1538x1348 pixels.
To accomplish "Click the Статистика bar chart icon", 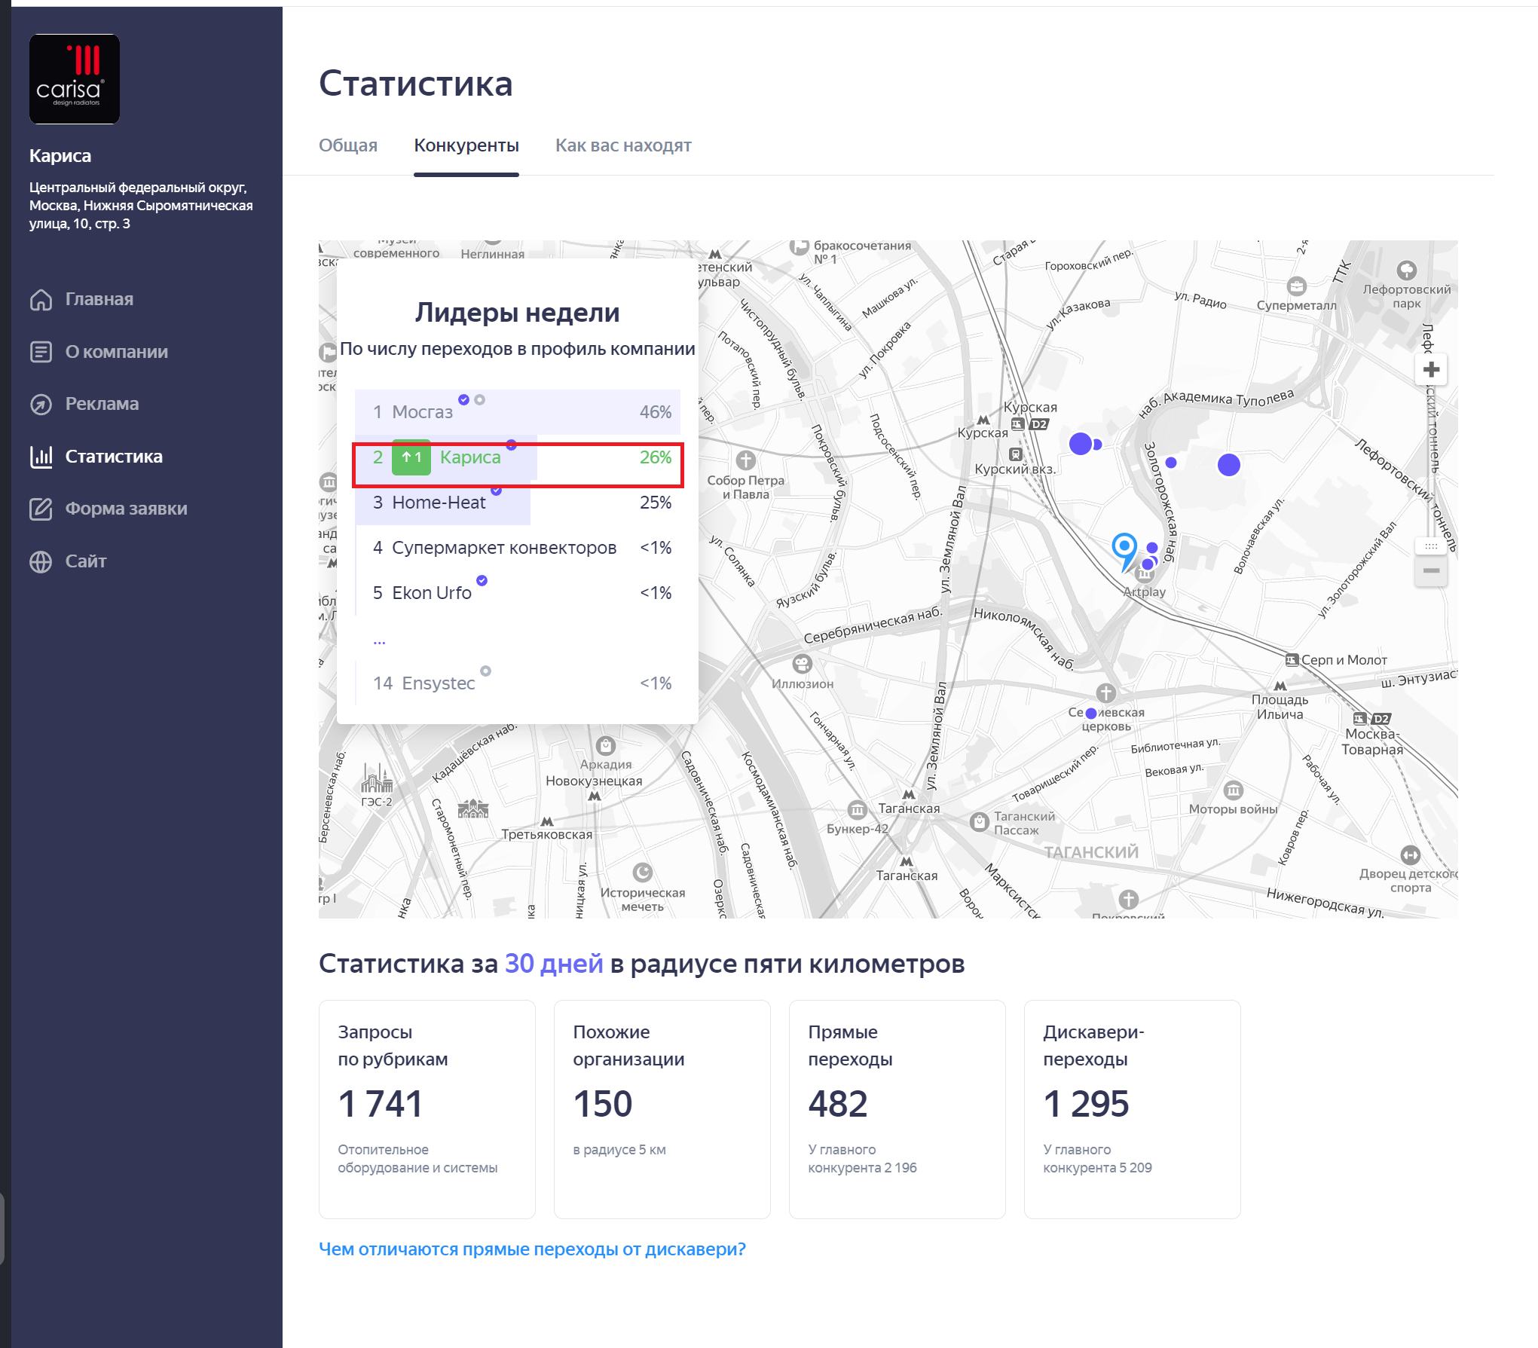I will [41, 457].
